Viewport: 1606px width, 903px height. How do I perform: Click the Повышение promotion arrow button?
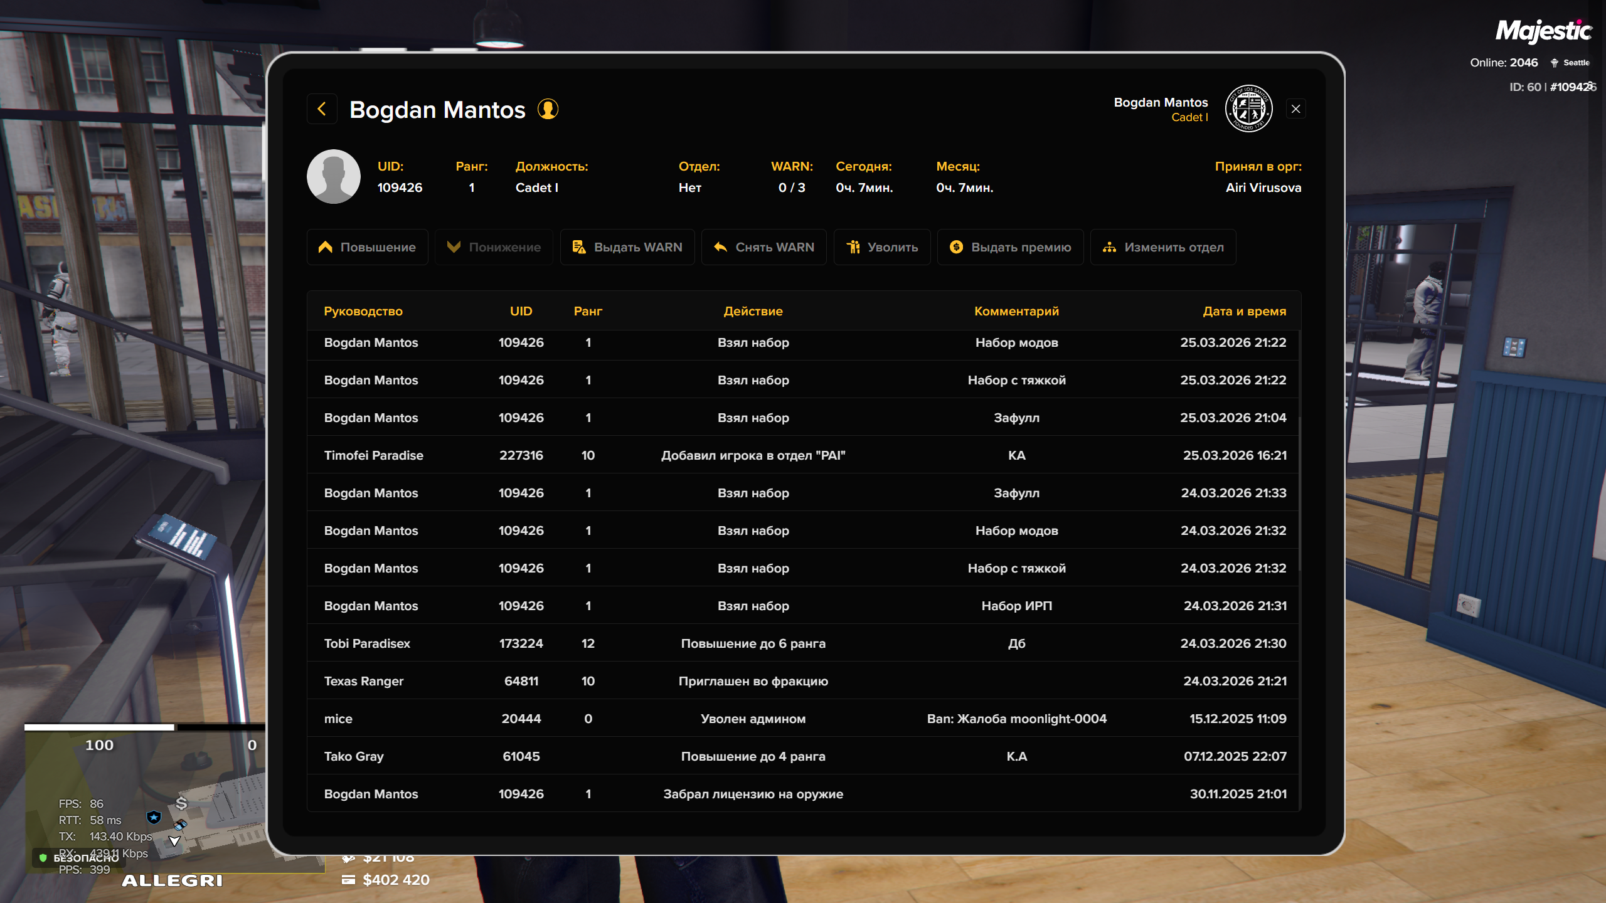367,247
